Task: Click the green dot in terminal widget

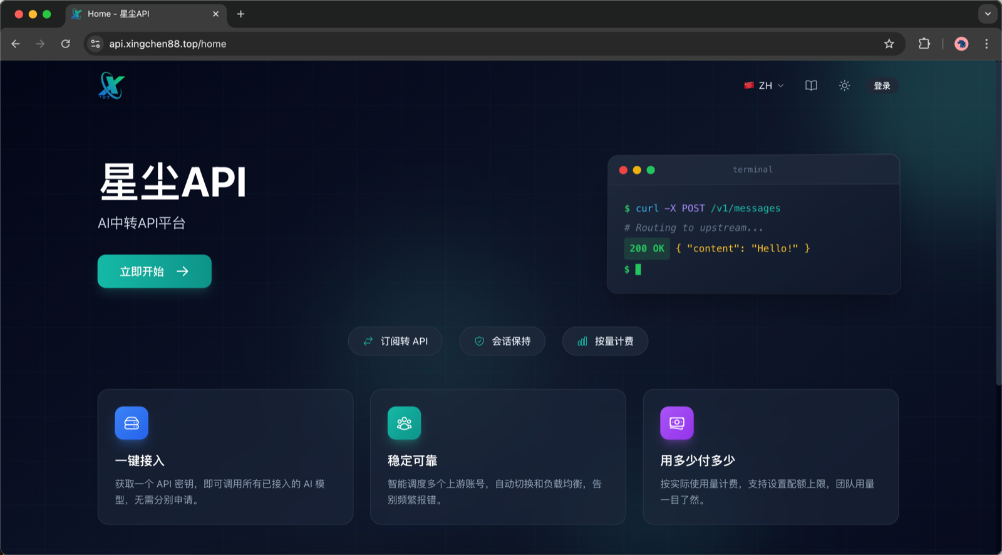Action: 651,170
